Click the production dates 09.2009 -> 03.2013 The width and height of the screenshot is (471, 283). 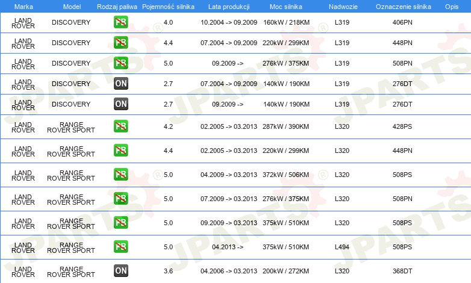tap(229, 223)
